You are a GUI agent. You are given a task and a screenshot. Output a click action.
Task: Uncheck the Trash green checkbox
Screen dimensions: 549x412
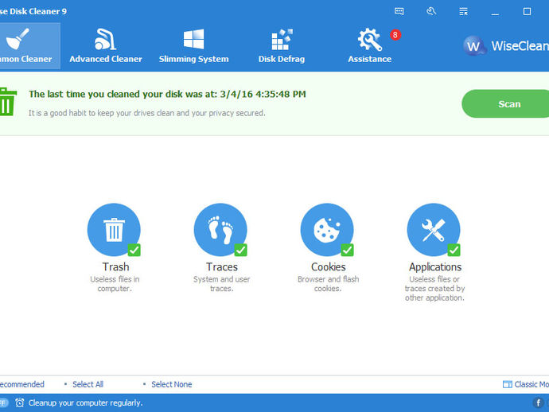point(134,250)
